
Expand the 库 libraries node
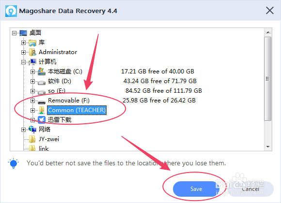tap(23, 43)
